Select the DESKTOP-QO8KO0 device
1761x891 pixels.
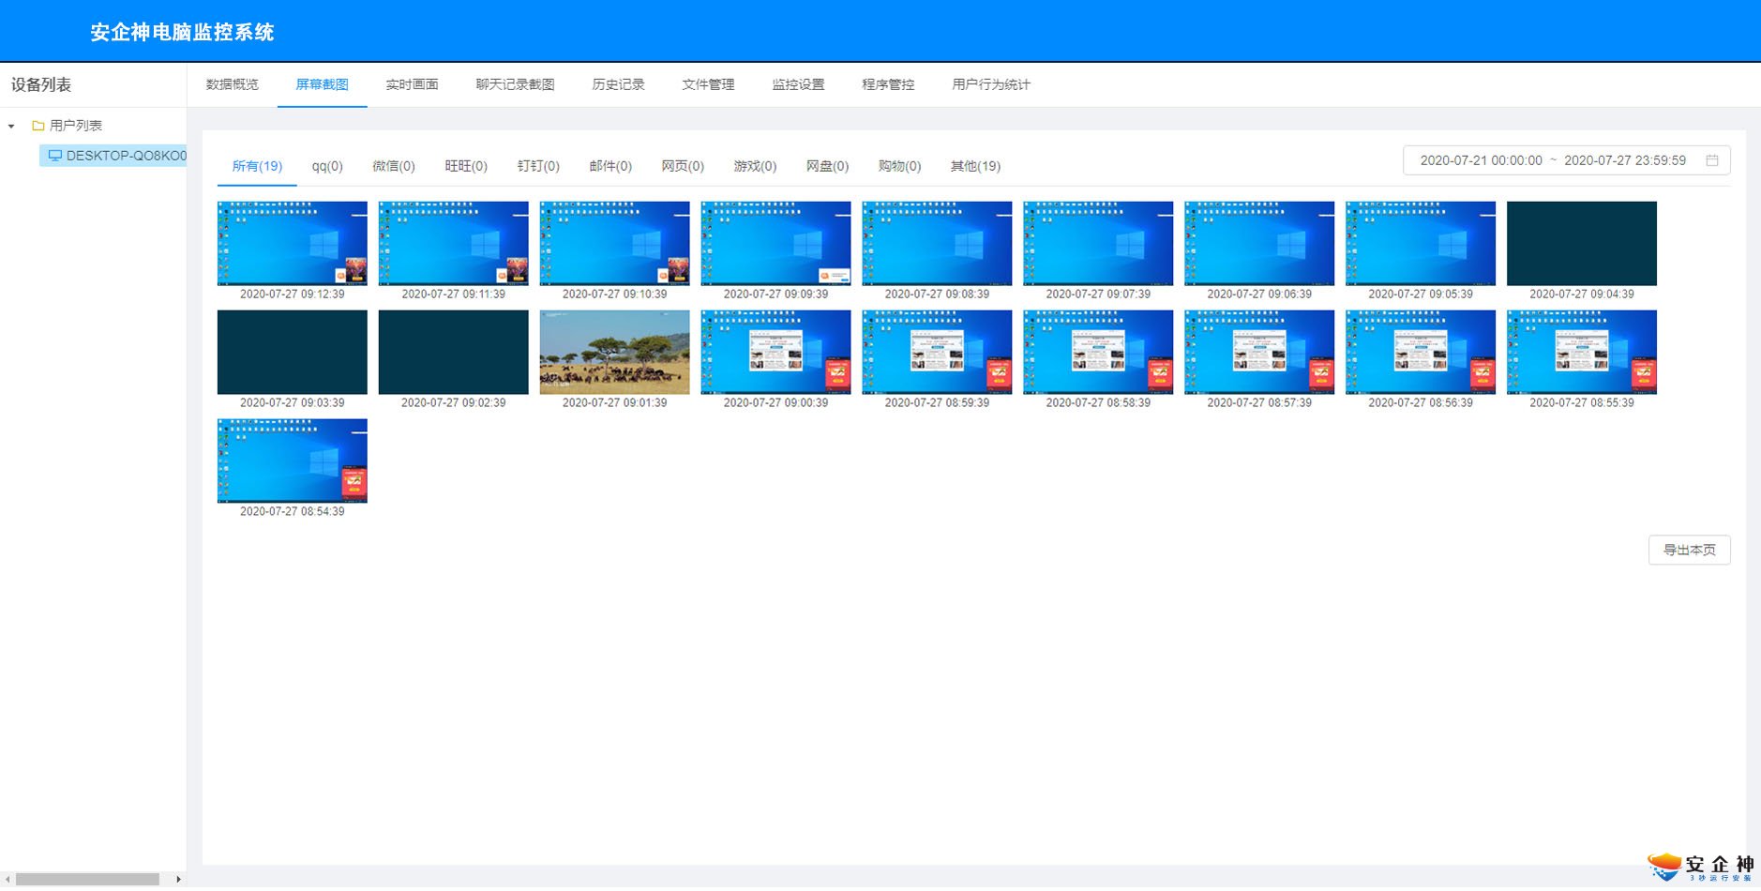pos(113,156)
